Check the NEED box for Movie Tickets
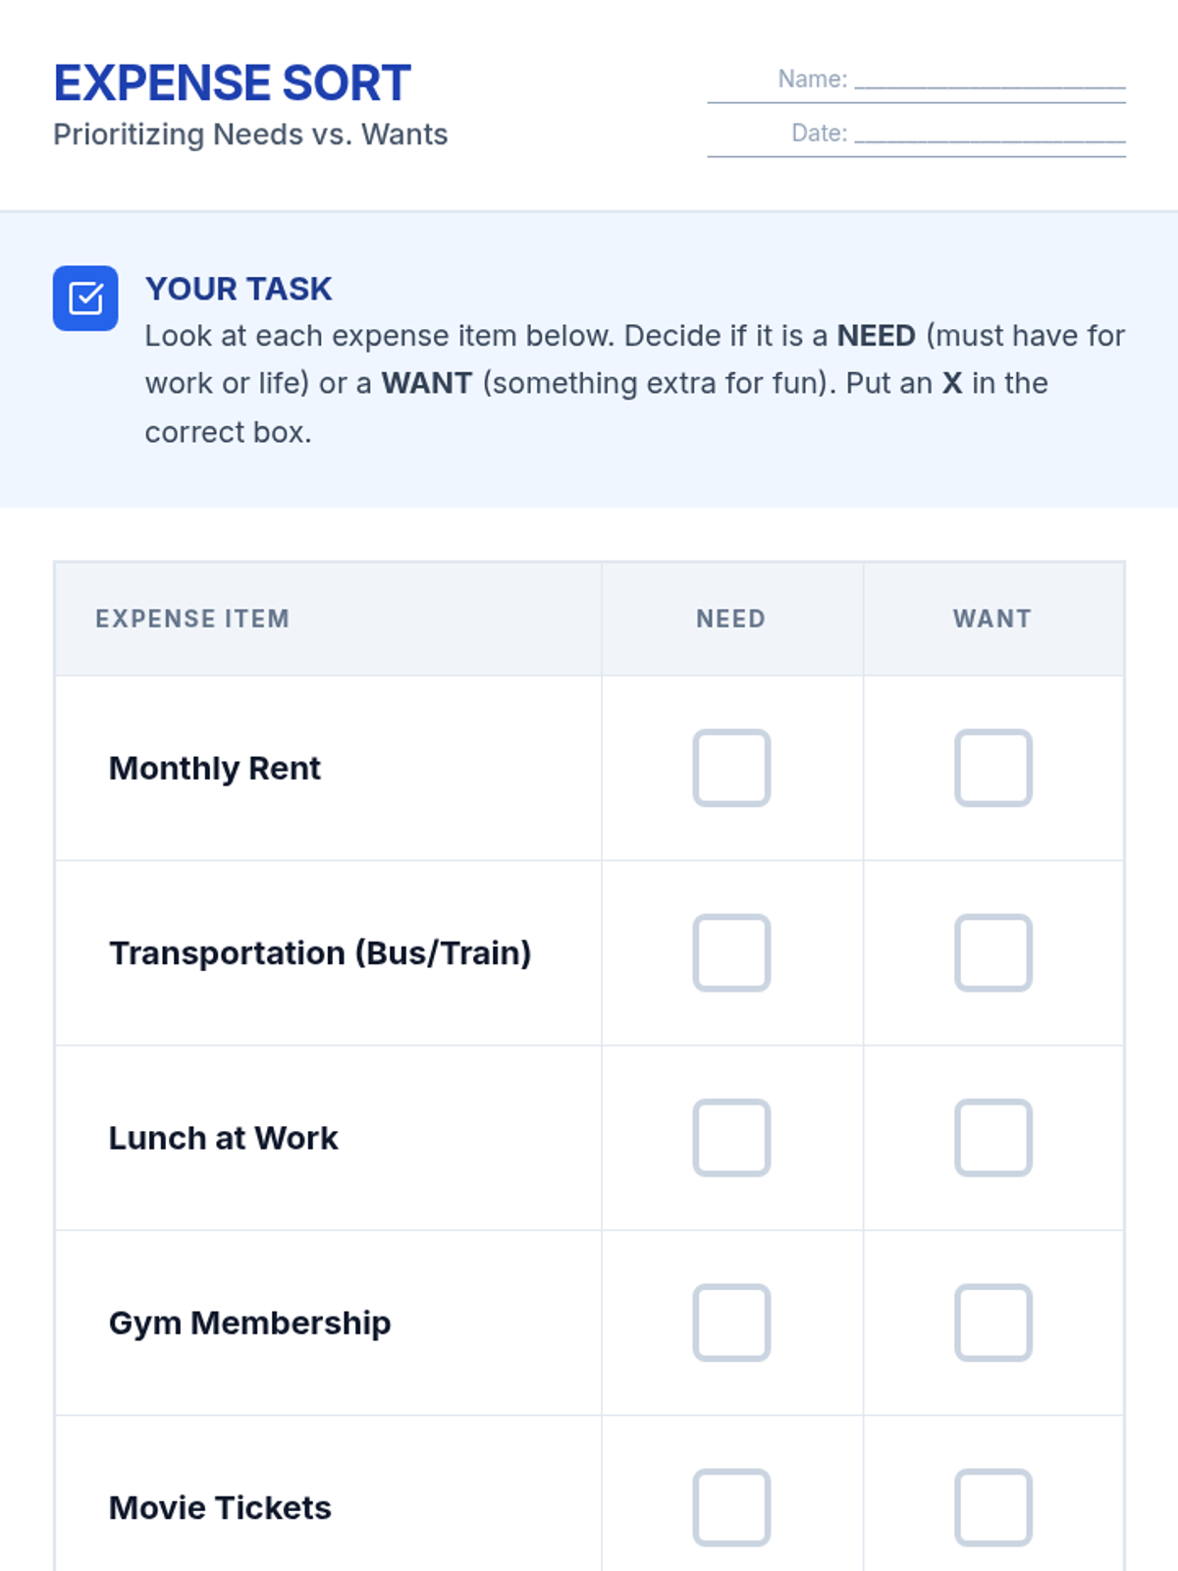This screenshot has height=1571, width=1178. point(731,1506)
